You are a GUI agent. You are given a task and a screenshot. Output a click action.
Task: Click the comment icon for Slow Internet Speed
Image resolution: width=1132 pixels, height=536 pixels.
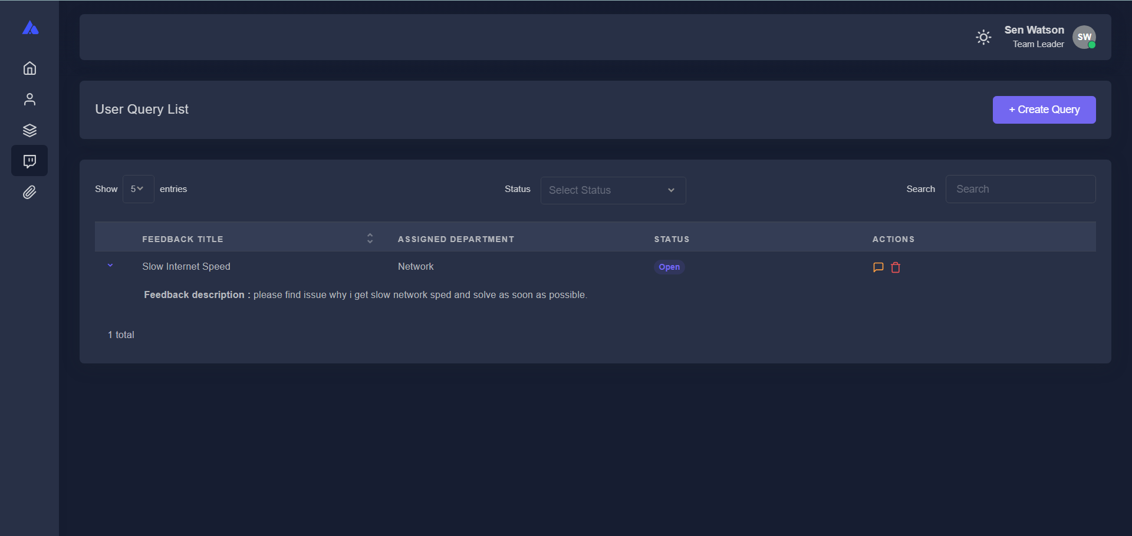pyautogui.click(x=878, y=267)
